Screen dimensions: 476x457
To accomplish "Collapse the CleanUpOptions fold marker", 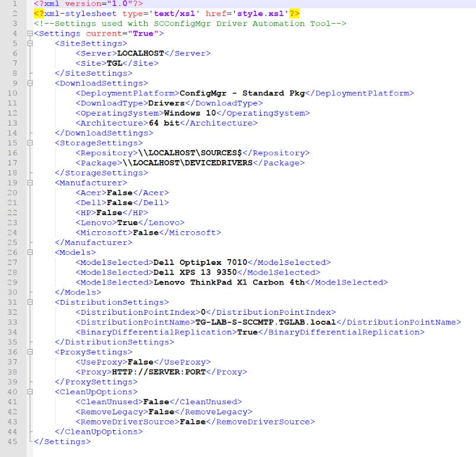I will tap(30, 392).
